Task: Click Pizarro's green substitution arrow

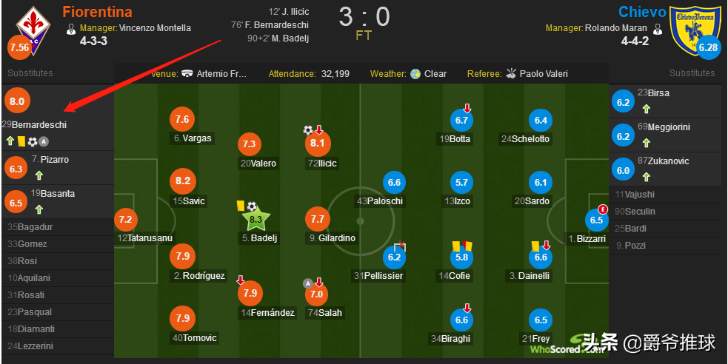Action: [x=39, y=175]
